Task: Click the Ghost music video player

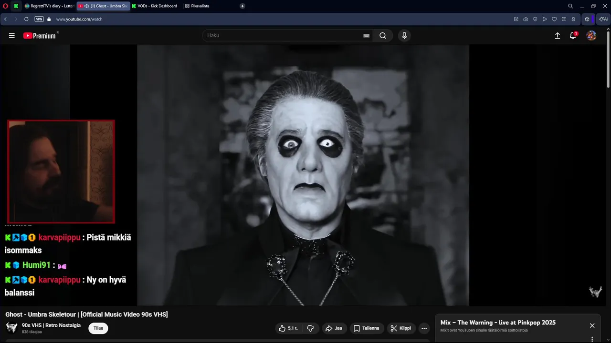Action: coord(303,175)
